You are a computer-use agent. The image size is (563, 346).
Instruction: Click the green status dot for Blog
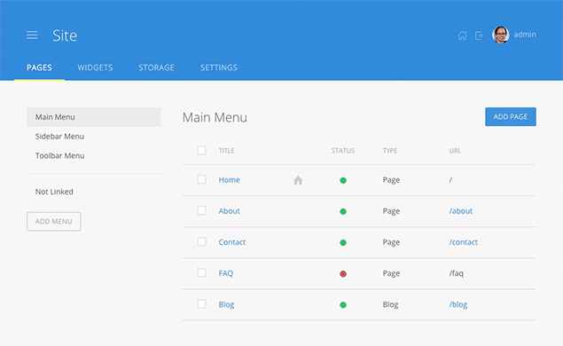point(343,305)
